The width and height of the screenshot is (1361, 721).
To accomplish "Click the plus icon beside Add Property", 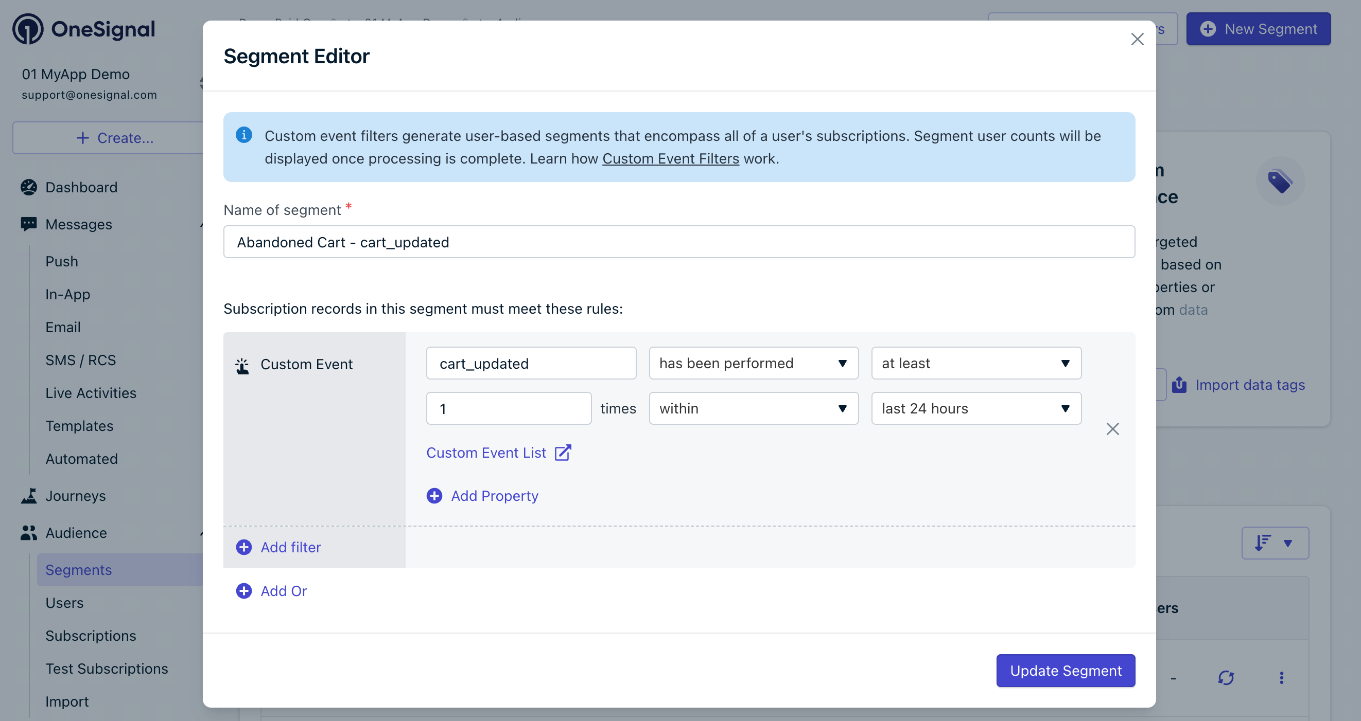I will (x=434, y=496).
